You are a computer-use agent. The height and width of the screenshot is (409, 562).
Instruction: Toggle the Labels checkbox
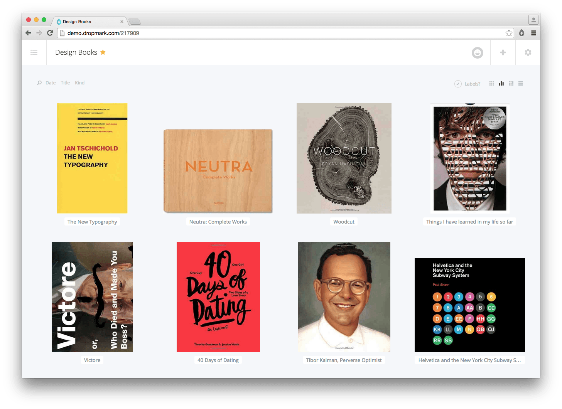click(458, 84)
